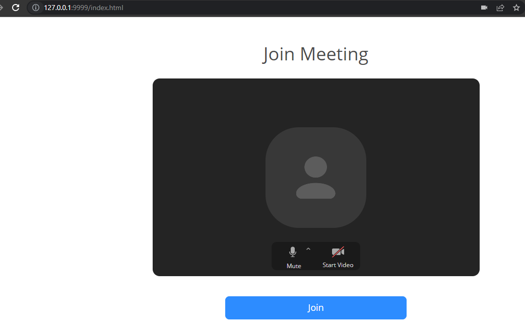
Task: Toggle the Mute label under the microphone
Action: (x=294, y=266)
